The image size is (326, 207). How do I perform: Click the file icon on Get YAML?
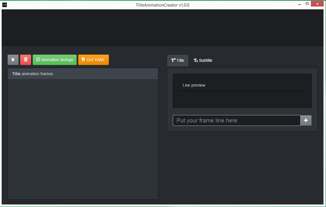click(x=83, y=60)
